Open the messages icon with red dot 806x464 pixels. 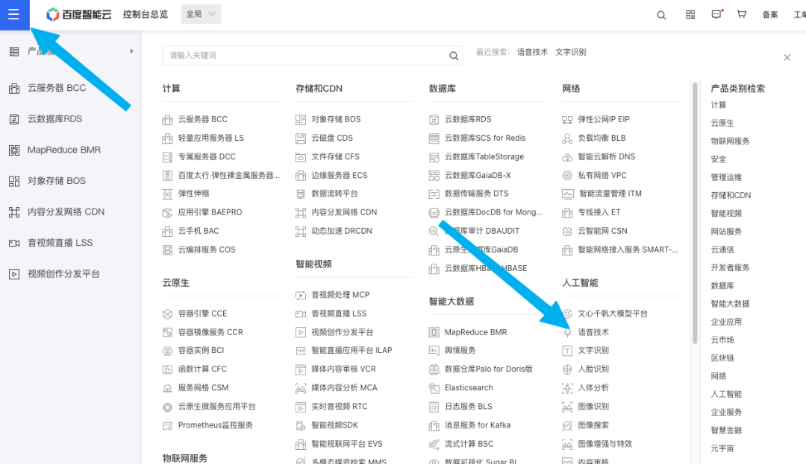[716, 14]
